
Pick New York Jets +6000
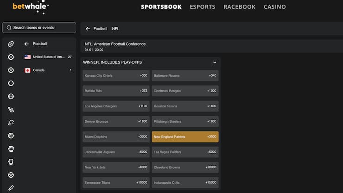[116, 167]
